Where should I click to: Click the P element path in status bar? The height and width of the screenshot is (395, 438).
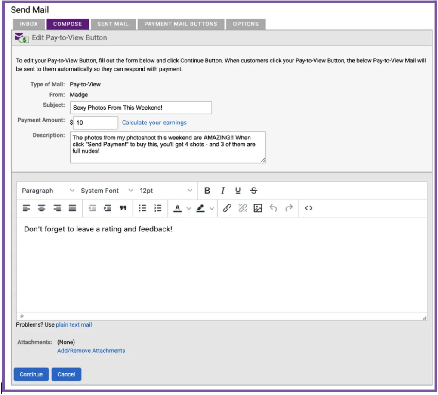click(x=22, y=317)
